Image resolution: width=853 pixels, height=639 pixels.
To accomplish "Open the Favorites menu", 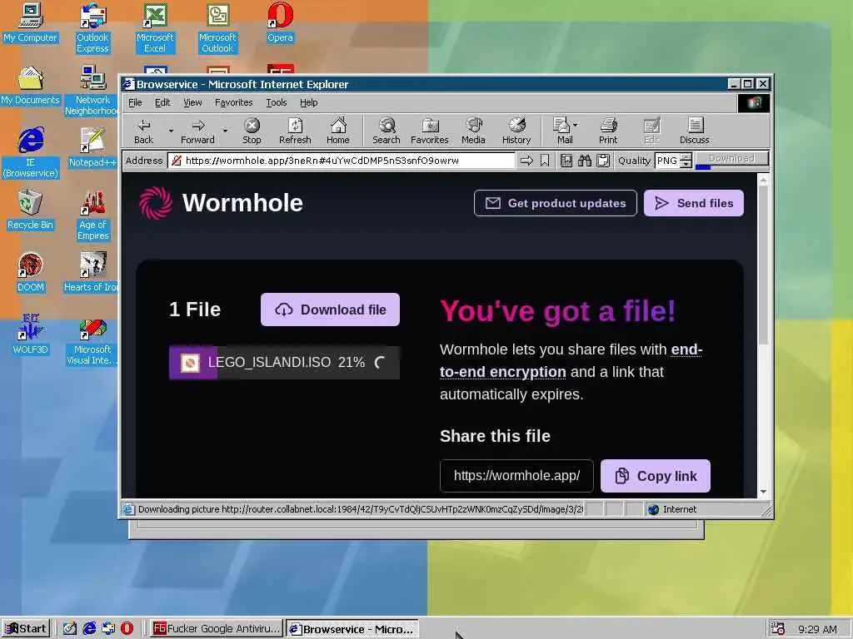I will 233,102.
